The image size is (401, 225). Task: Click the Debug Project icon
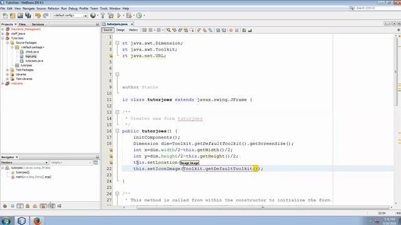(x=129, y=16)
